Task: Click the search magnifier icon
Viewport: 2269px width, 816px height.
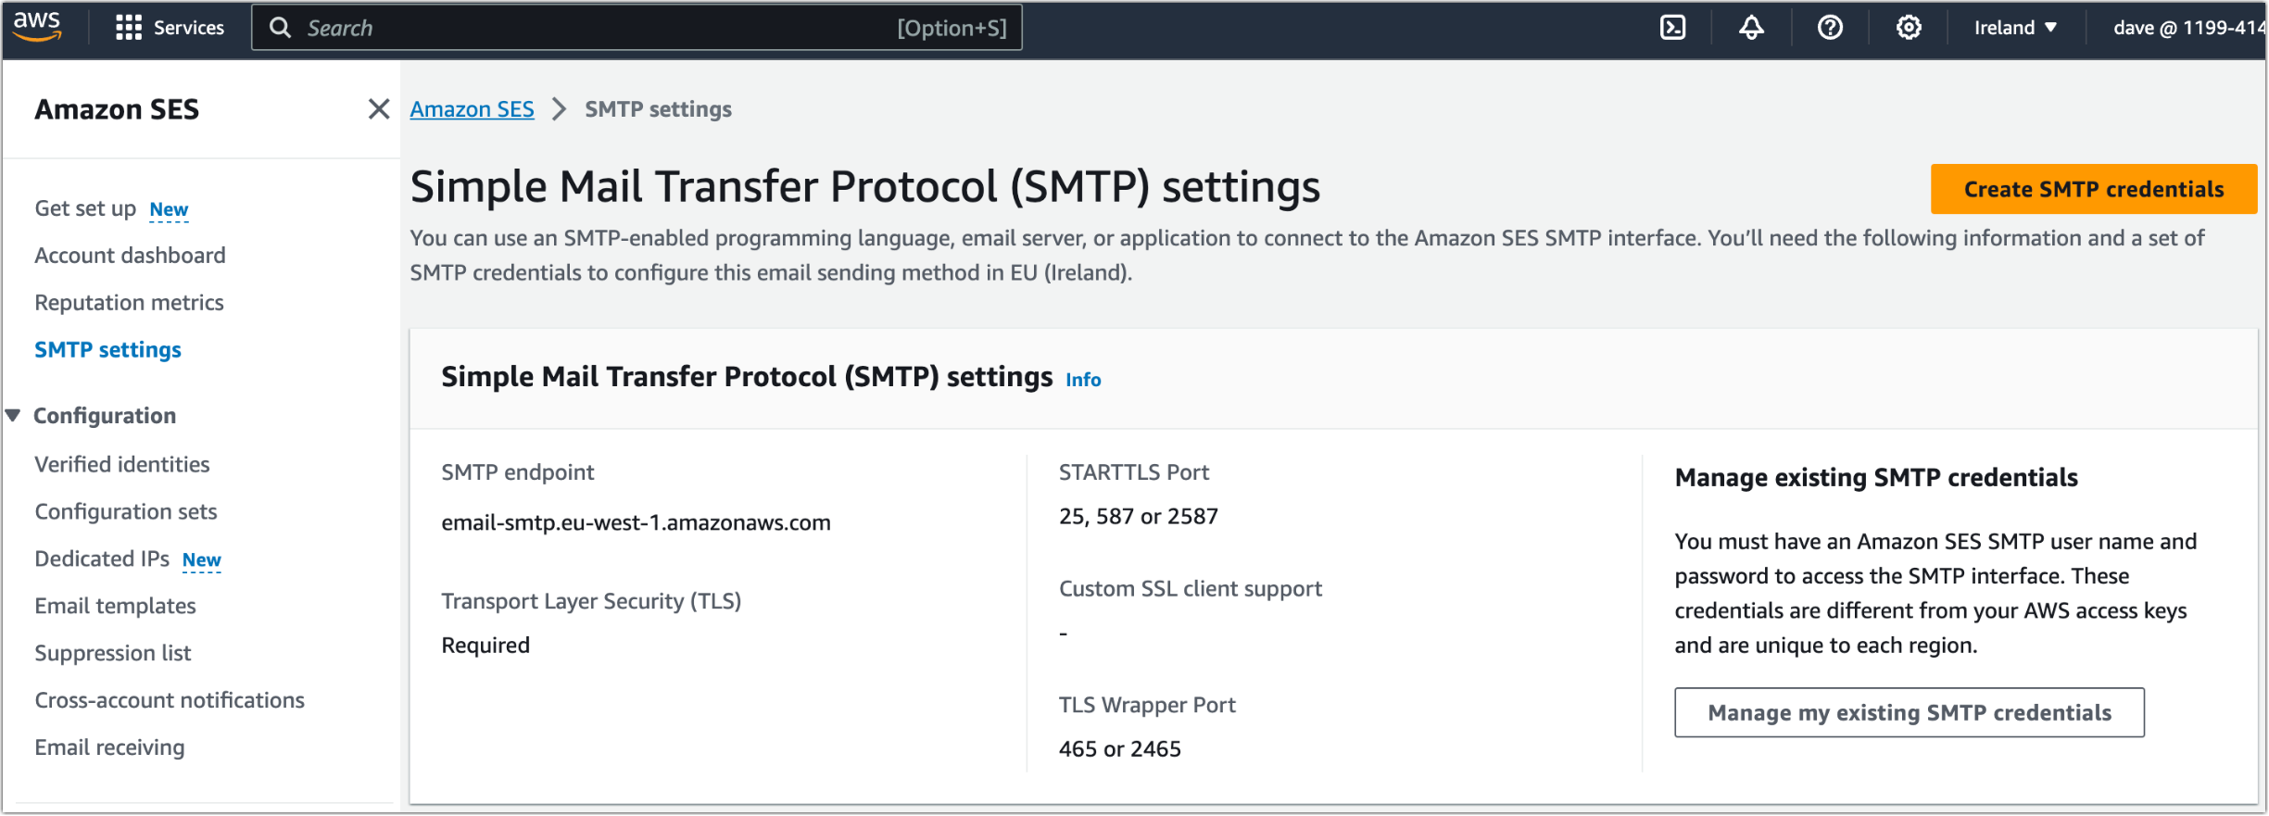Action: click(281, 28)
